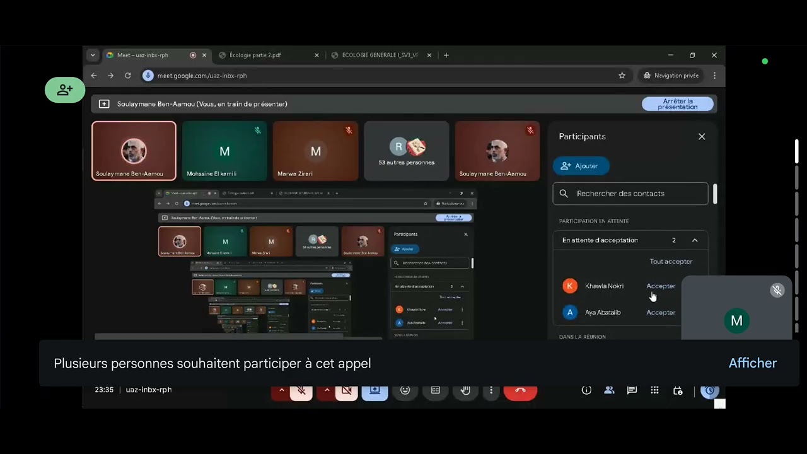807x454 pixels.
Task: Click the meeting code uaz-inbx-rph text
Action: (x=149, y=390)
